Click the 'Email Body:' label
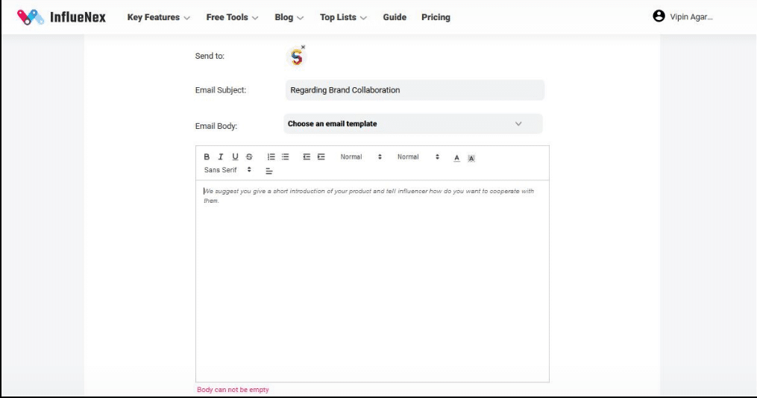The height and width of the screenshot is (398, 757). tap(216, 126)
